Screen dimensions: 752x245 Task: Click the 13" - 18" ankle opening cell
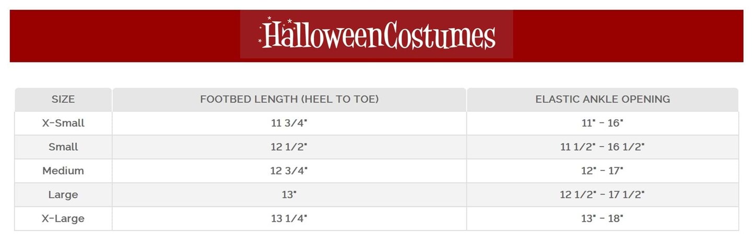tap(602, 219)
